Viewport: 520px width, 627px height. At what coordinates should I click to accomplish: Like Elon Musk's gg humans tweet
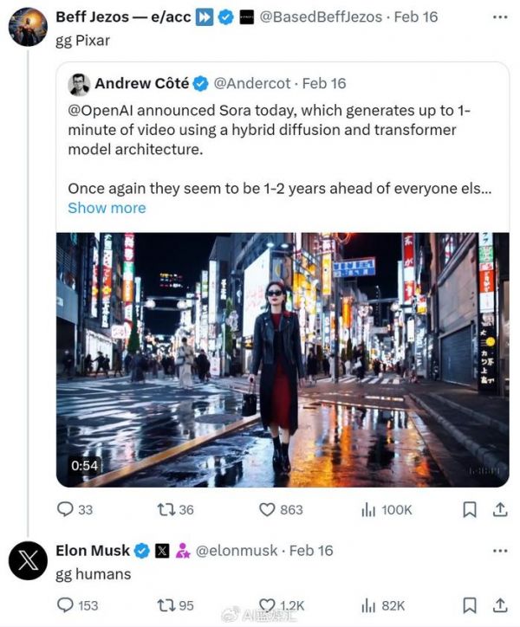(x=269, y=604)
